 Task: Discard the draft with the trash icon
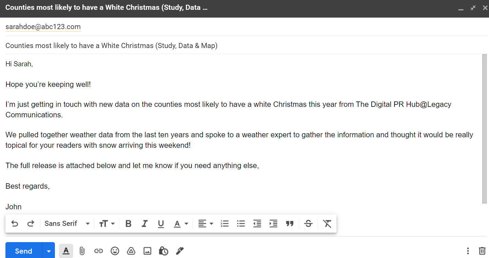482,251
